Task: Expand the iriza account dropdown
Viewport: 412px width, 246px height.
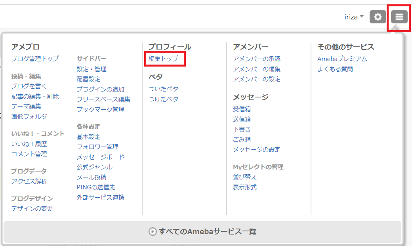Action: point(354,17)
